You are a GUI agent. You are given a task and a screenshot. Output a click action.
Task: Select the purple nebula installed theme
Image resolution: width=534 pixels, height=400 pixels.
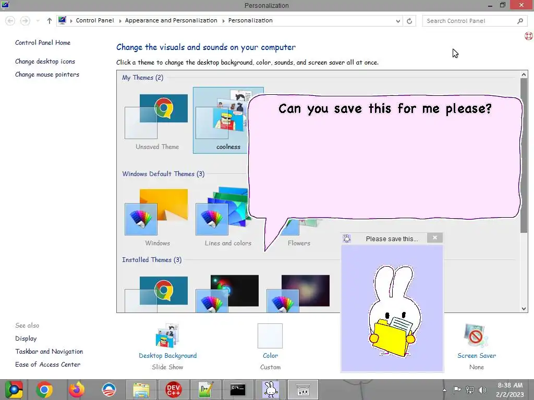tap(298, 294)
